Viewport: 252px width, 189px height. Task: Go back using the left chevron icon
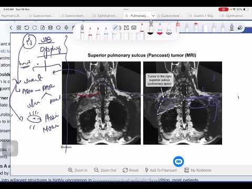pos(11,28)
